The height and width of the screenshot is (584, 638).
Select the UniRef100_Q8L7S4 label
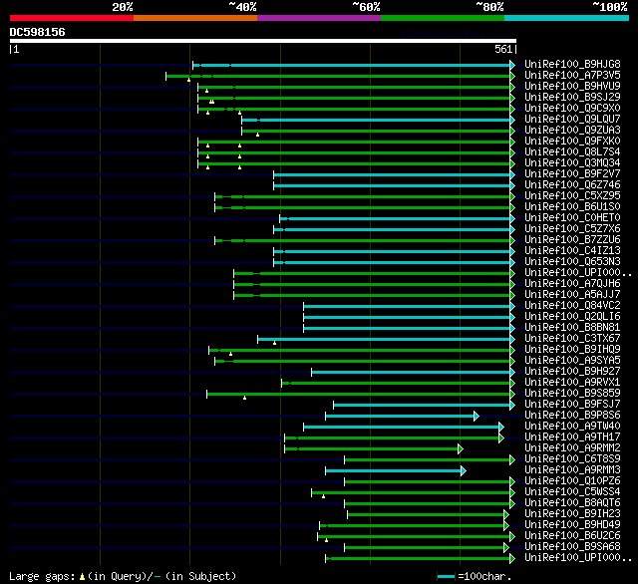click(x=572, y=152)
